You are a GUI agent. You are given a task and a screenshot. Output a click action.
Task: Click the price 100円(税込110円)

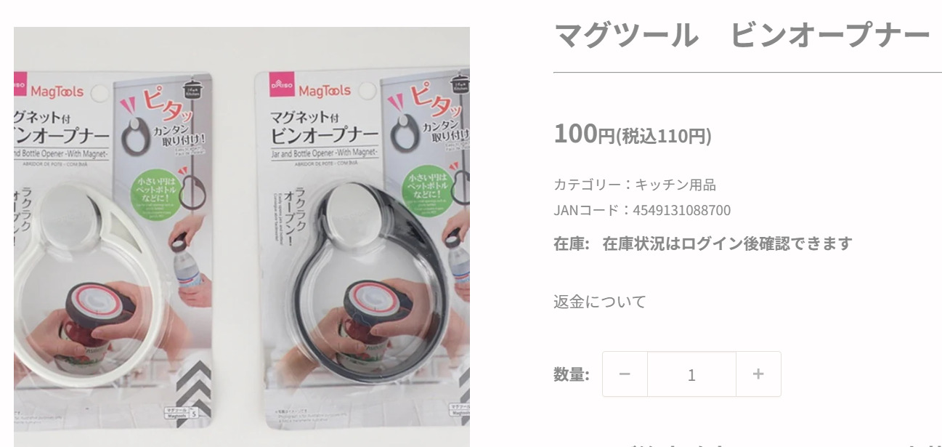(632, 134)
